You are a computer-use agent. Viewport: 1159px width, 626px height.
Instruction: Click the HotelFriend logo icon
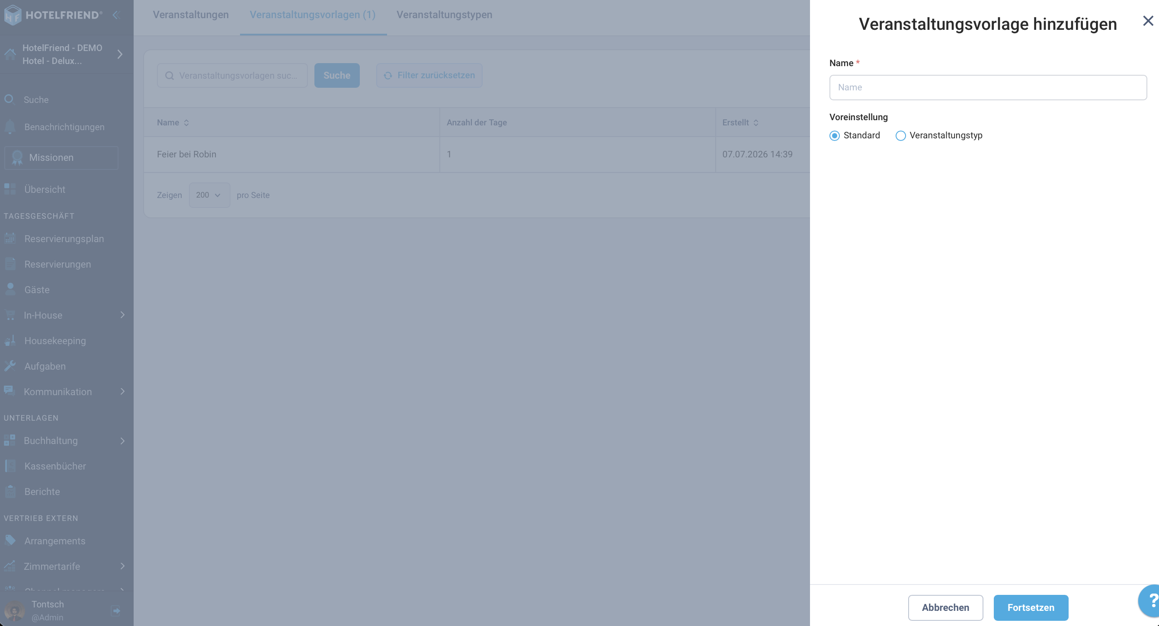[x=13, y=15]
